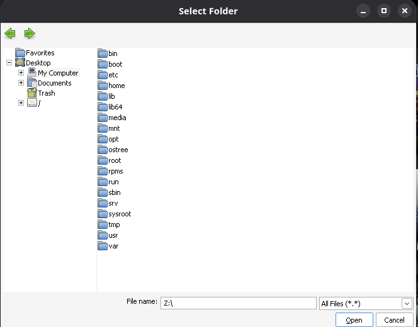Image resolution: width=418 pixels, height=327 pixels.
Task: Maximize the Select Folder dialog
Action: [x=383, y=11]
